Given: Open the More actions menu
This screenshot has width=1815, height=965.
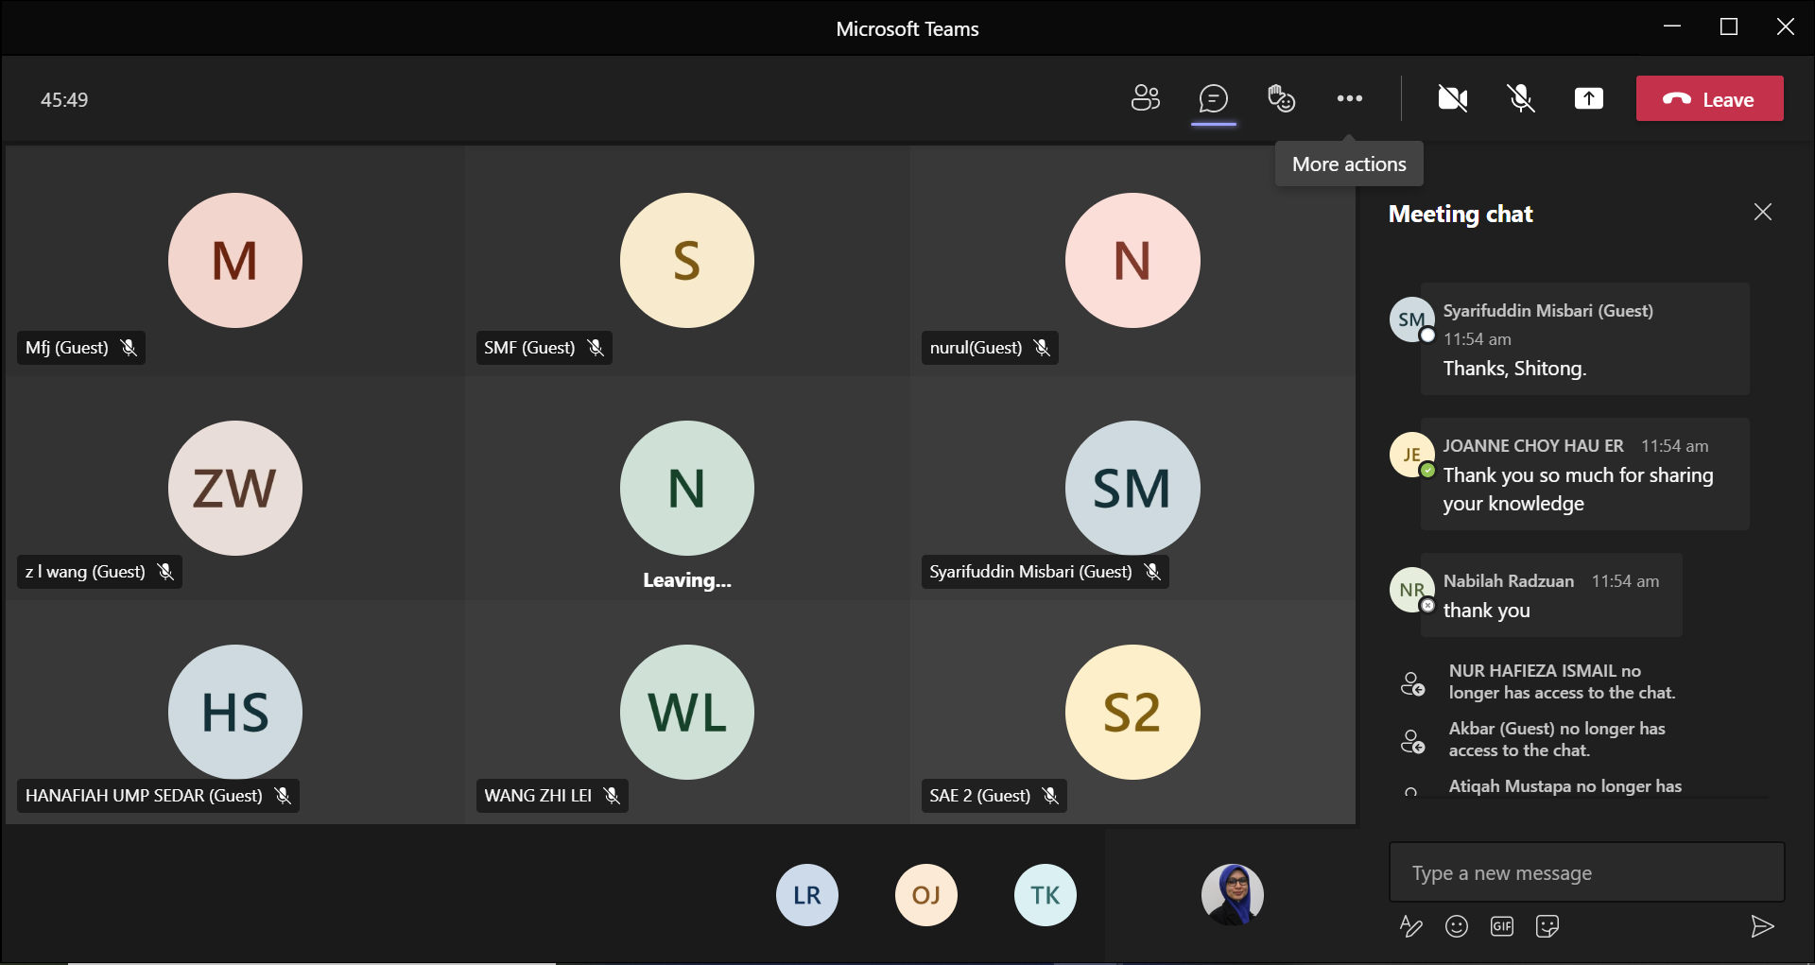Looking at the screenshot, I should (x=1349, y=98).
